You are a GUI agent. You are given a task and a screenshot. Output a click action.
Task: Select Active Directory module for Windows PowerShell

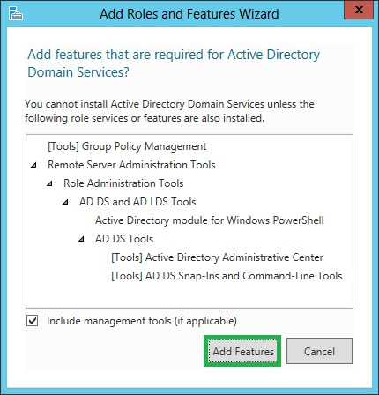(210, 220)
